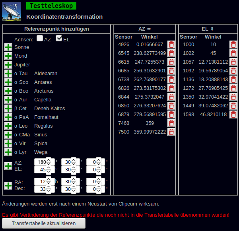The image size is (239, 231).
Task: Select the EL angle value 46.8210118
Action: pyautogui.click(x=213, y=115)
